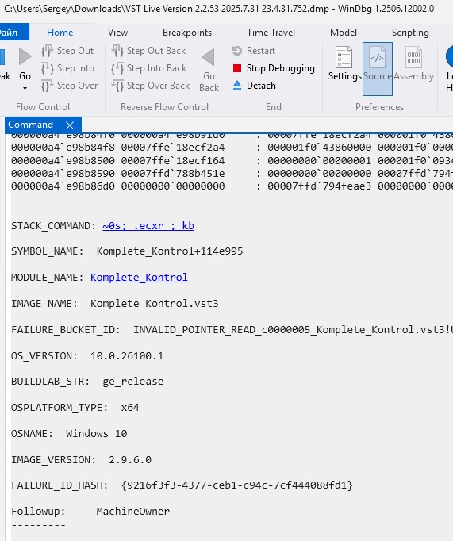This screenshot has height=541, width=453.
Task: Switch to the View ribbon tab
Action: click(117, 33)
